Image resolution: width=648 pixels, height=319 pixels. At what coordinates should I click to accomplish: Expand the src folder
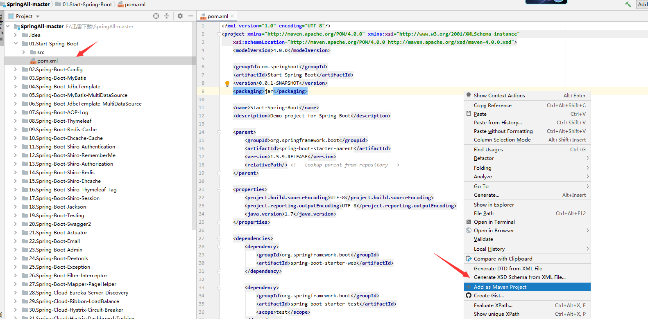24,52
